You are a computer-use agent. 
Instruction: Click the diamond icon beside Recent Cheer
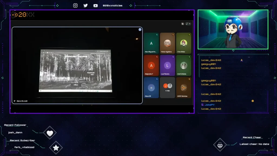220,144
